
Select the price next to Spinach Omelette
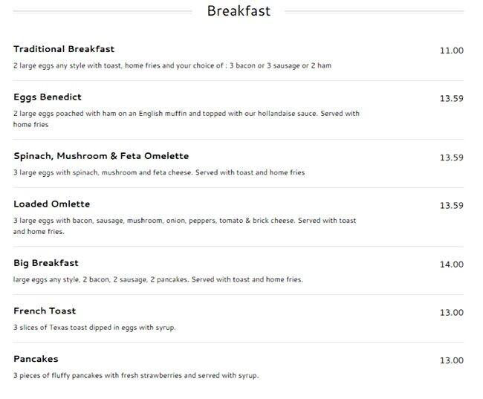[x=451, y=158]
